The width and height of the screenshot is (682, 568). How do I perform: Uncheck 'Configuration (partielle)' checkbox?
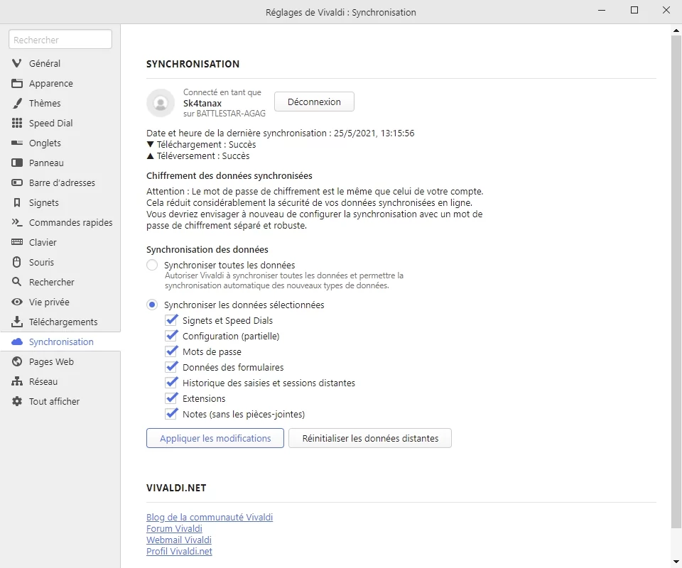click(171, 337)
